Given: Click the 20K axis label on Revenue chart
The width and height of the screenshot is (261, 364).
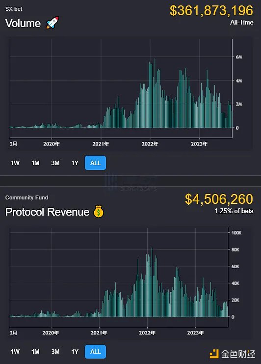Looking at the screenshot, I should [235, 300].
